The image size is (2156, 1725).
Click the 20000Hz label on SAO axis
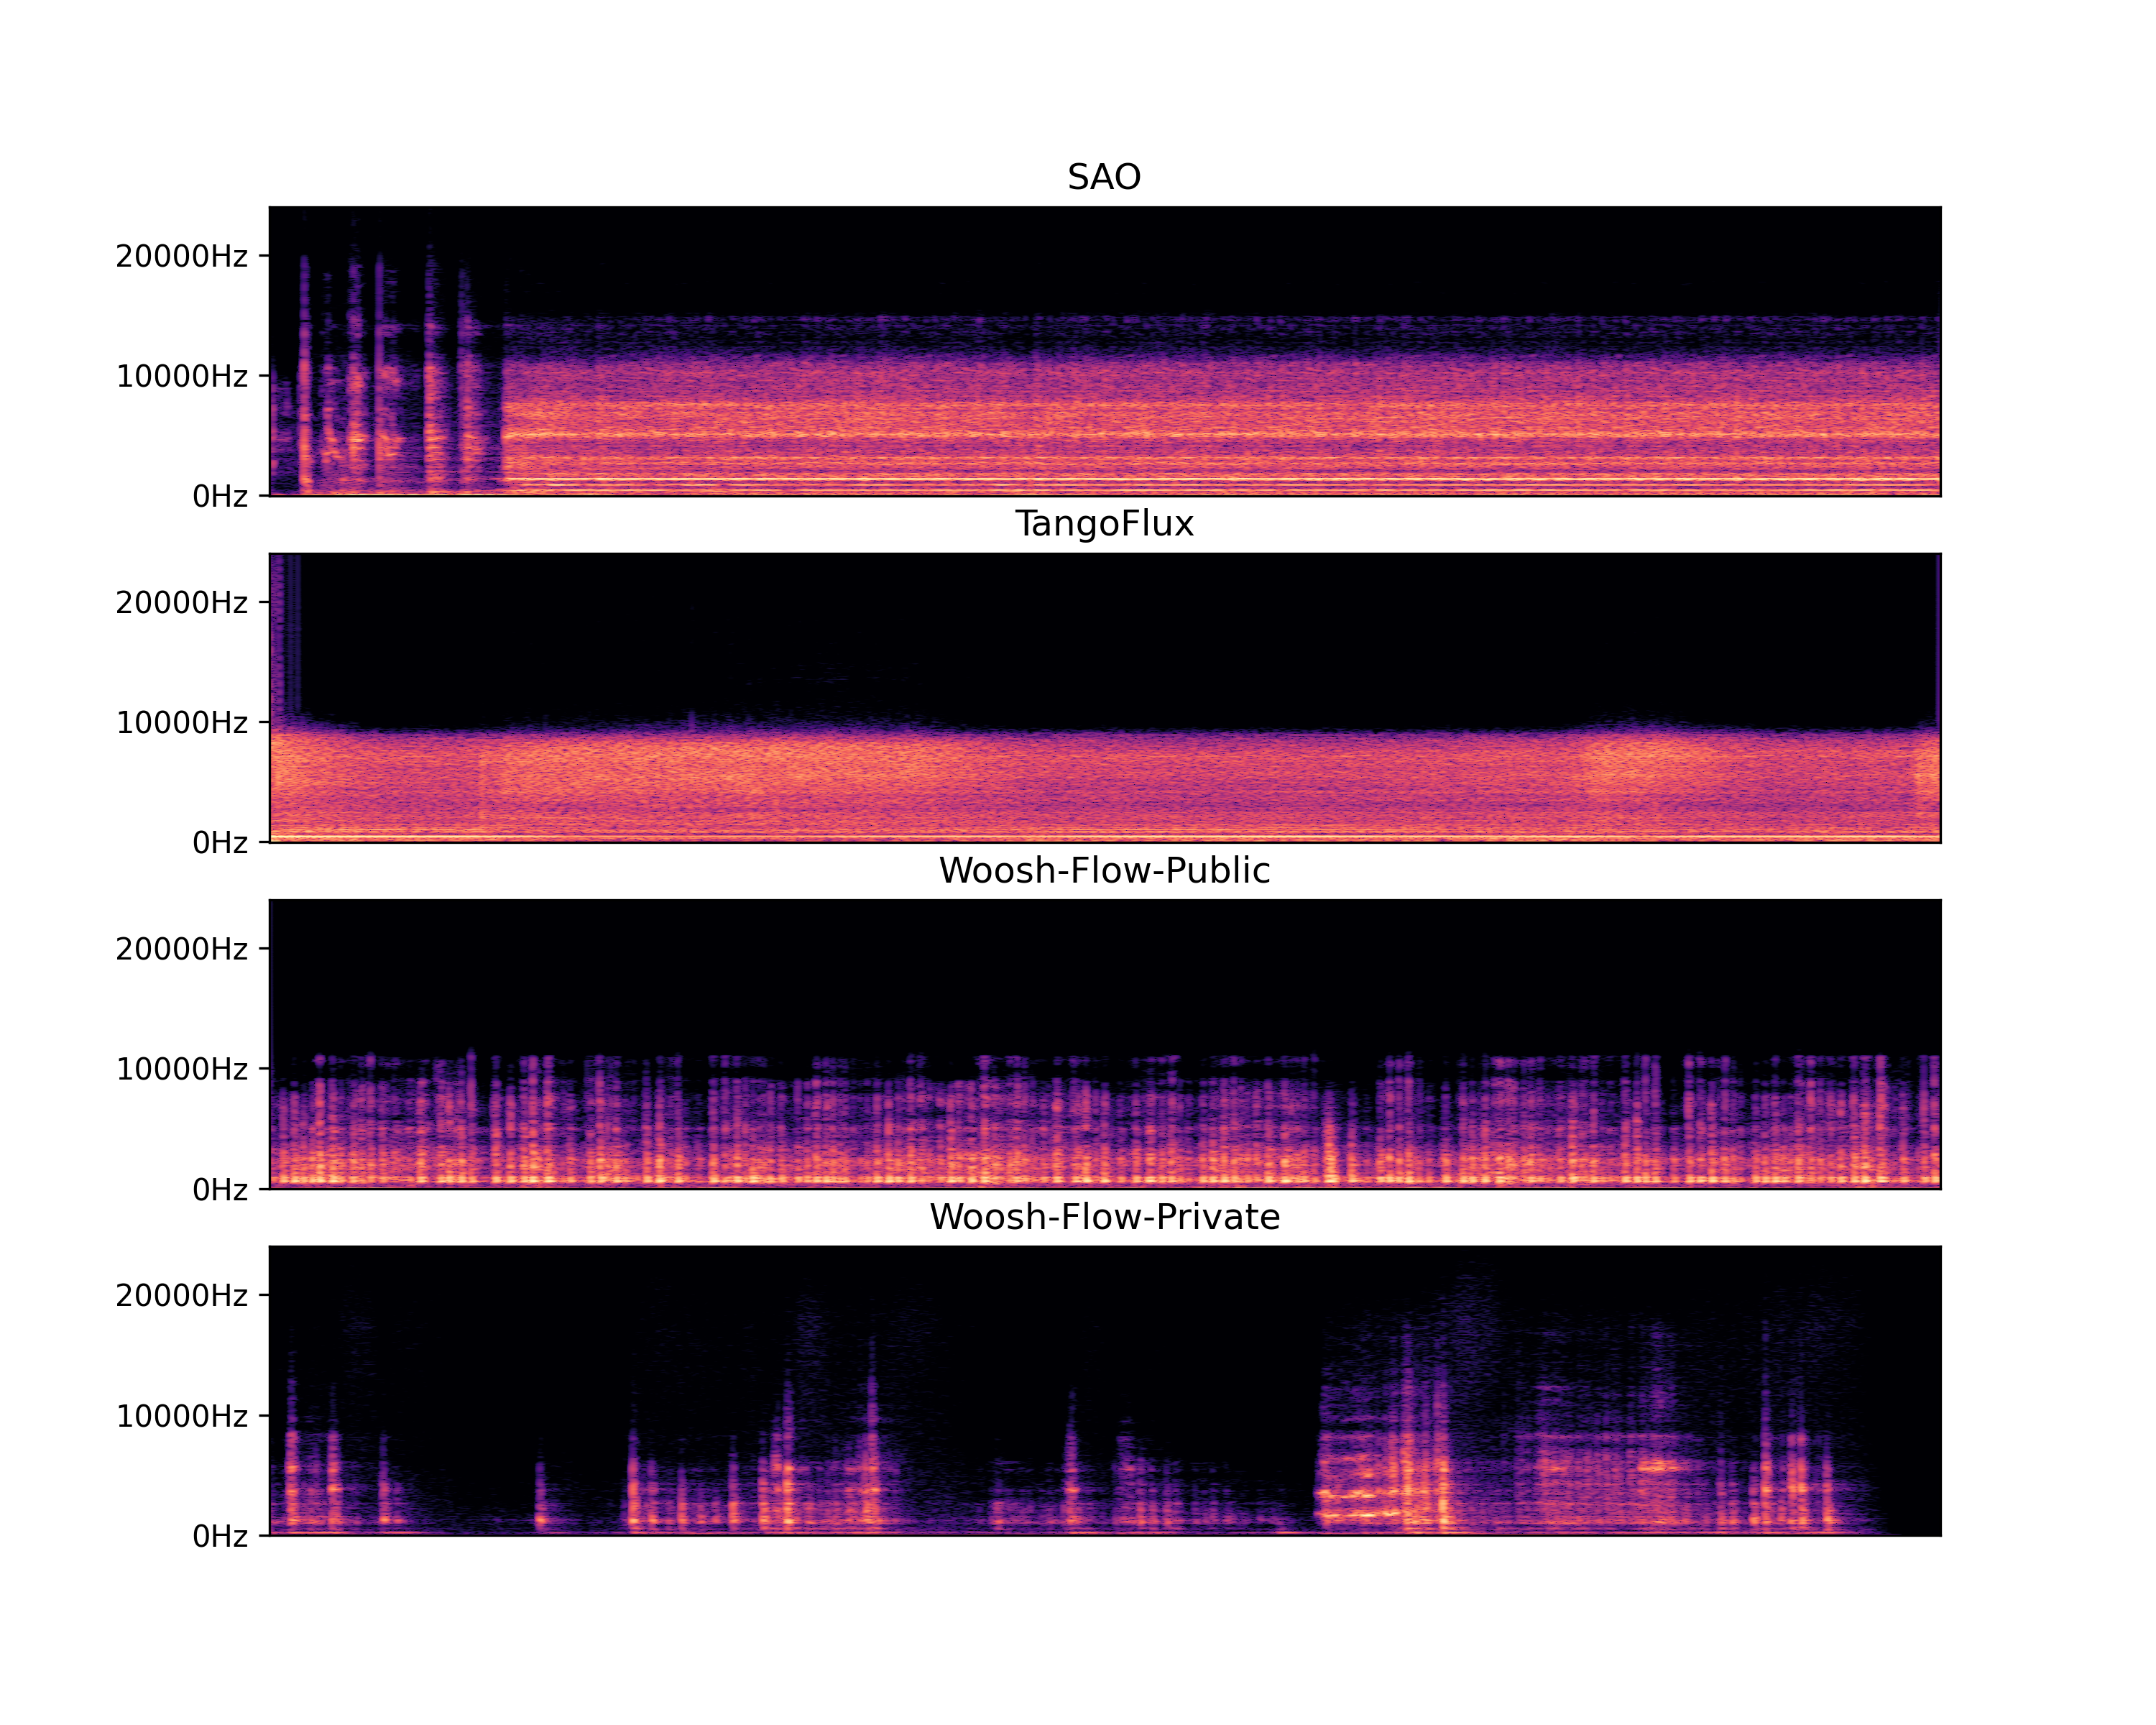point(181,257)
